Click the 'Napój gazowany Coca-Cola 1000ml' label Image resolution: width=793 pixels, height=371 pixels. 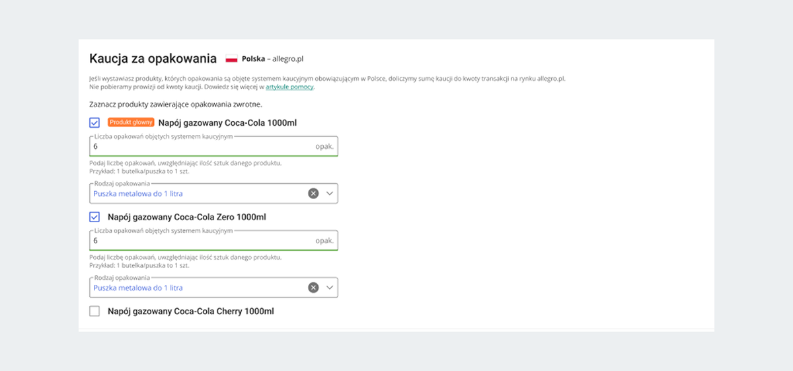[x=227, y=122]
